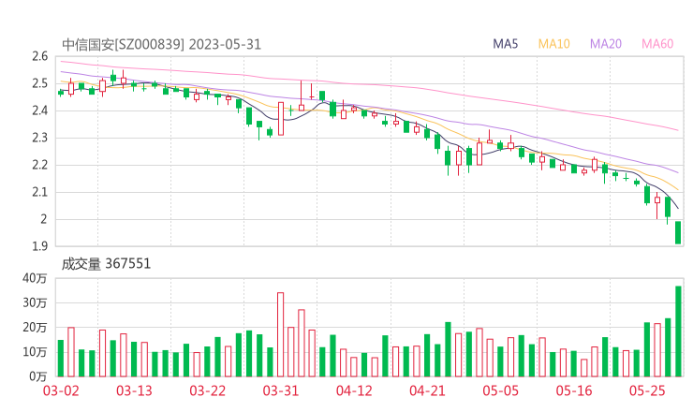This screenshot has width=693, height=412.
Task: Select the 20万 volume axis label
Action: click(35, 327)
